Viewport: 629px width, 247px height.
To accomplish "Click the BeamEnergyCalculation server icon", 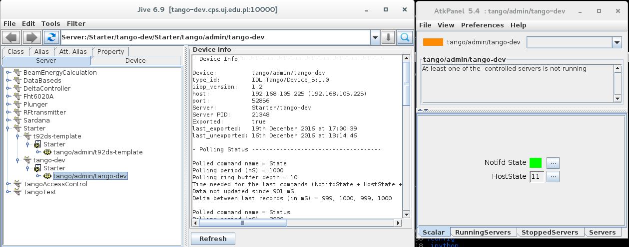I will click(17, 72).
